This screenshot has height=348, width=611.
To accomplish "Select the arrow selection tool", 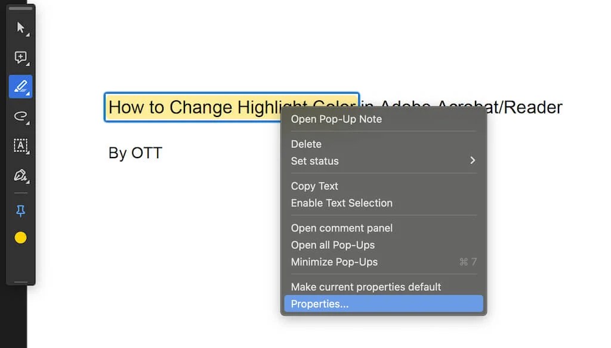I will 21,27.
